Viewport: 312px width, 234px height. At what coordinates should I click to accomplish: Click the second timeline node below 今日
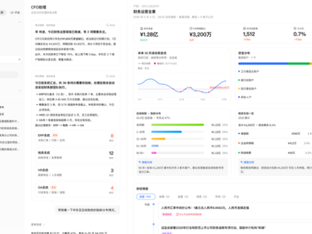[154, 224]
